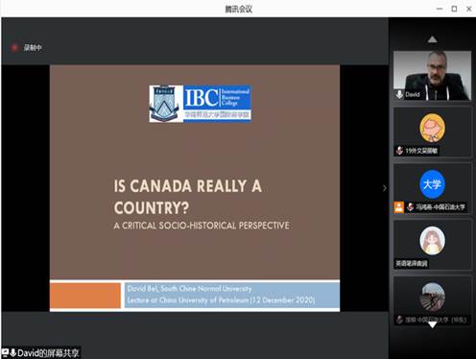This screenshot has height=359, width=476.
Task: Click the blue 大学 avatar circle
Action: 432,184
